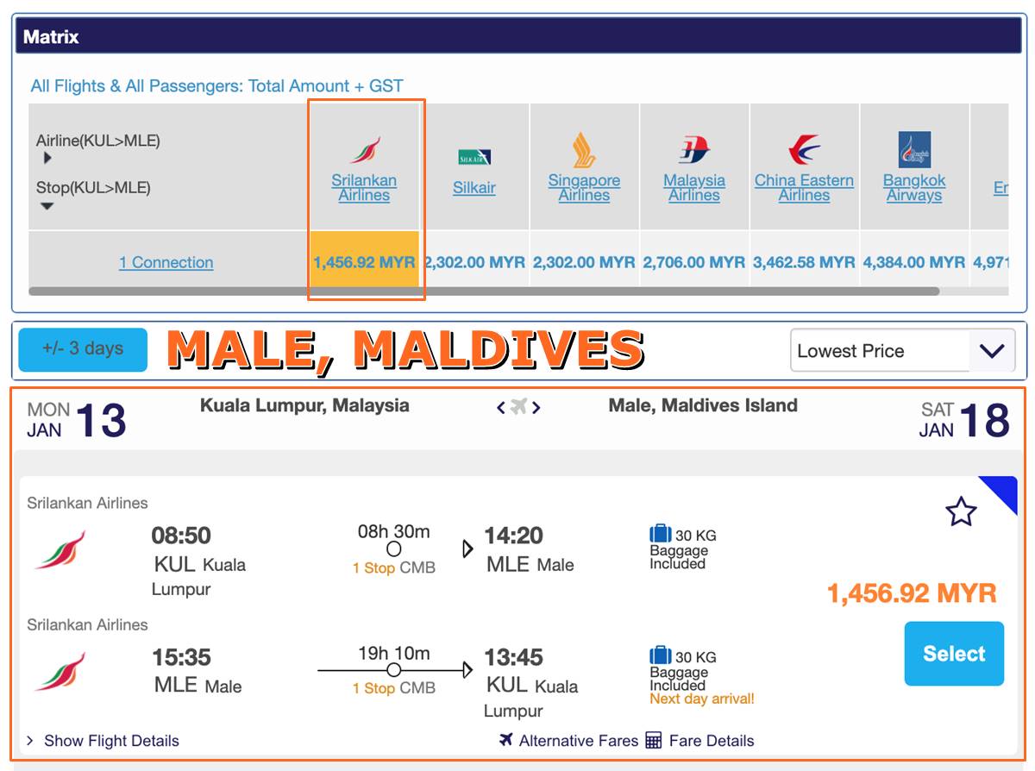Click the 1 Stop CMB label under 08h 30m
The height and width of the screenshot is (771, 1035).
tap(394, 568)
